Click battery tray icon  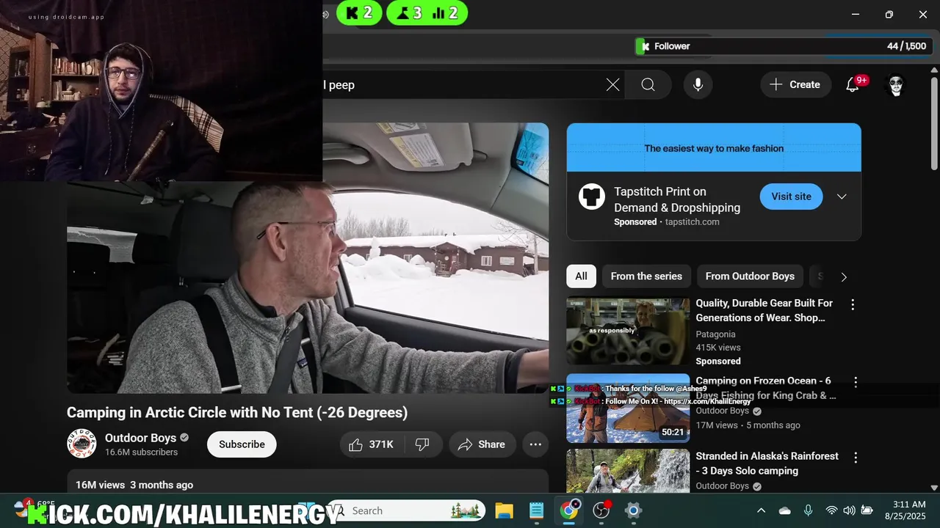tap(867, 510)
